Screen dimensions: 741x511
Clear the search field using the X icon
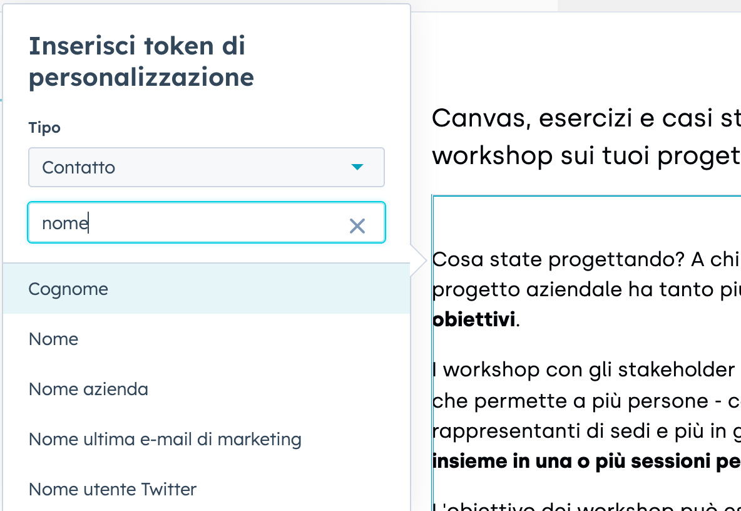point(357,226)
